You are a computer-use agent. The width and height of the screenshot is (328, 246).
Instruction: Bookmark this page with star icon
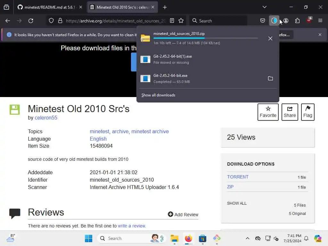pos(181,21)
